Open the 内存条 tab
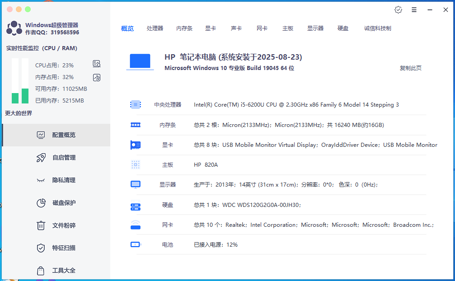Viewport: 455px width, 281px height. (184, 28)
